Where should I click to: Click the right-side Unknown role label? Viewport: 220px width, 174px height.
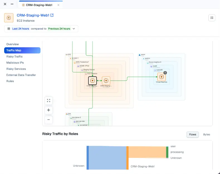pyautogui.click(x=176, y=158)
